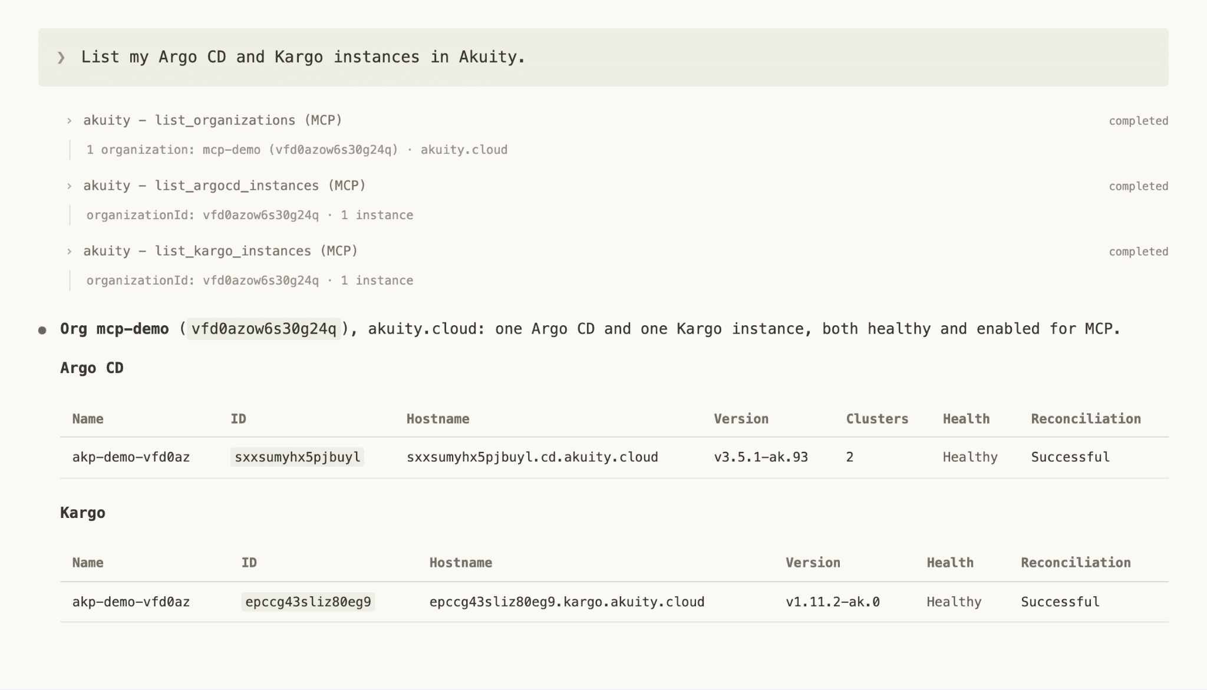Click the Kargo table 'Hostname' header
Image resolution: width=1207 pixels, height=690 pixels.
click(460, 563)
